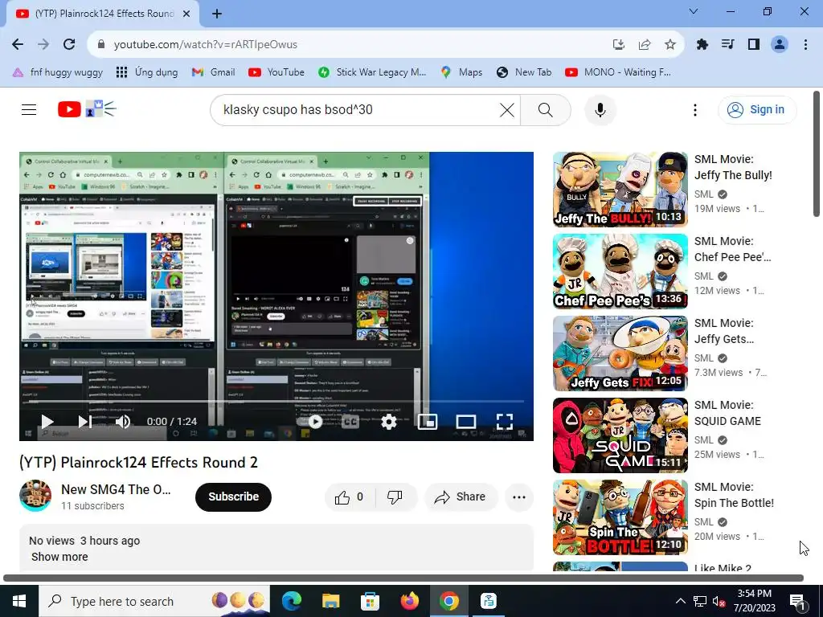Go to YouTube home via logo
Viewport: 823px width, 617px height.
coord(87,109)
